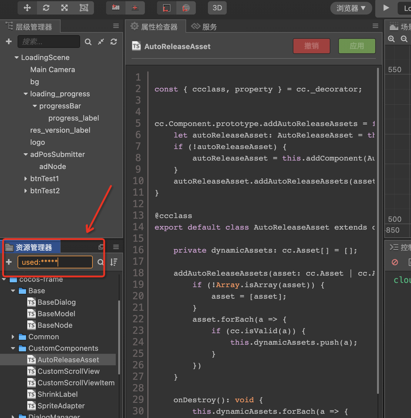Zoom out the scene view
This screenshot has height=418, width=411.
404,39
